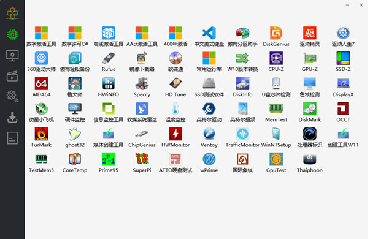
Task: Open Ventoy
Action: pyautogui.click(x=209, y=137)
